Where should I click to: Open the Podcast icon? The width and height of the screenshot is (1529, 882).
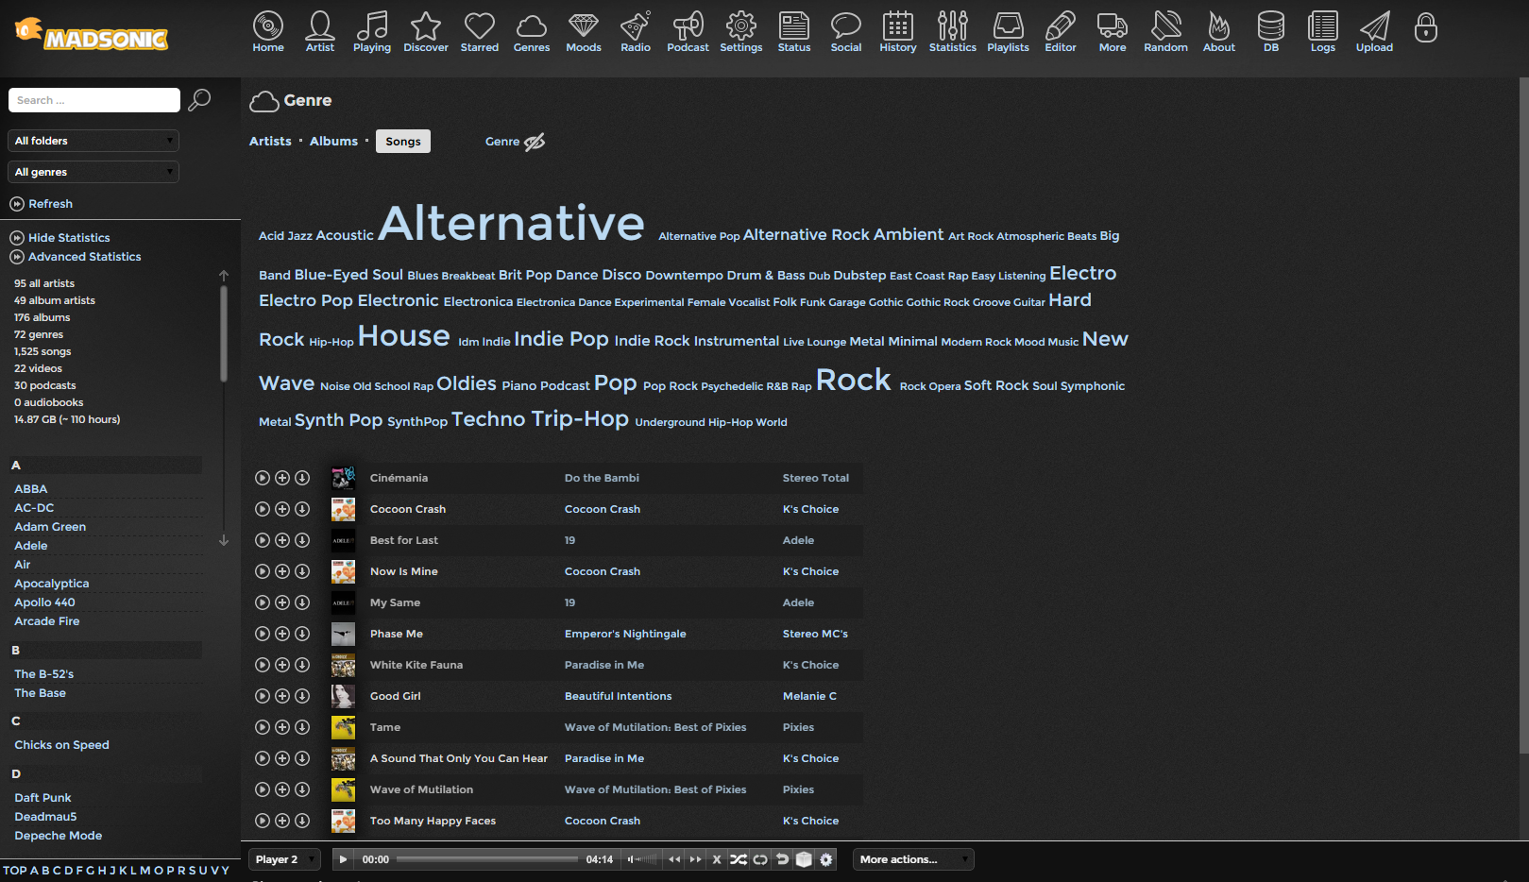tap(688, 32)
